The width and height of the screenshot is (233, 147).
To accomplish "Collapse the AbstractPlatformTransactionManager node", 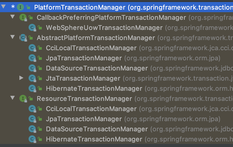I will click(x=12, y=37).
